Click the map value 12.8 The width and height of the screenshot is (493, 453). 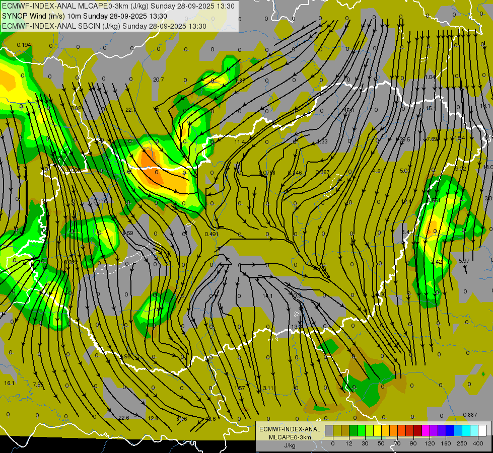pos(153,418)
